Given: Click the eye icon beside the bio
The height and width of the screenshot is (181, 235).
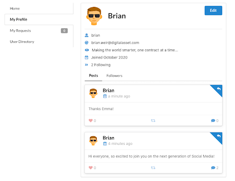Looking at the screenshot, I should point(87,50).
